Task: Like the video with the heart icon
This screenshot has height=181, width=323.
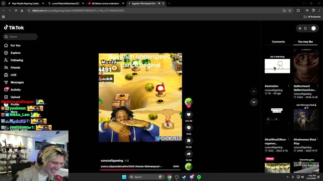Action: (x=189, y=115)
